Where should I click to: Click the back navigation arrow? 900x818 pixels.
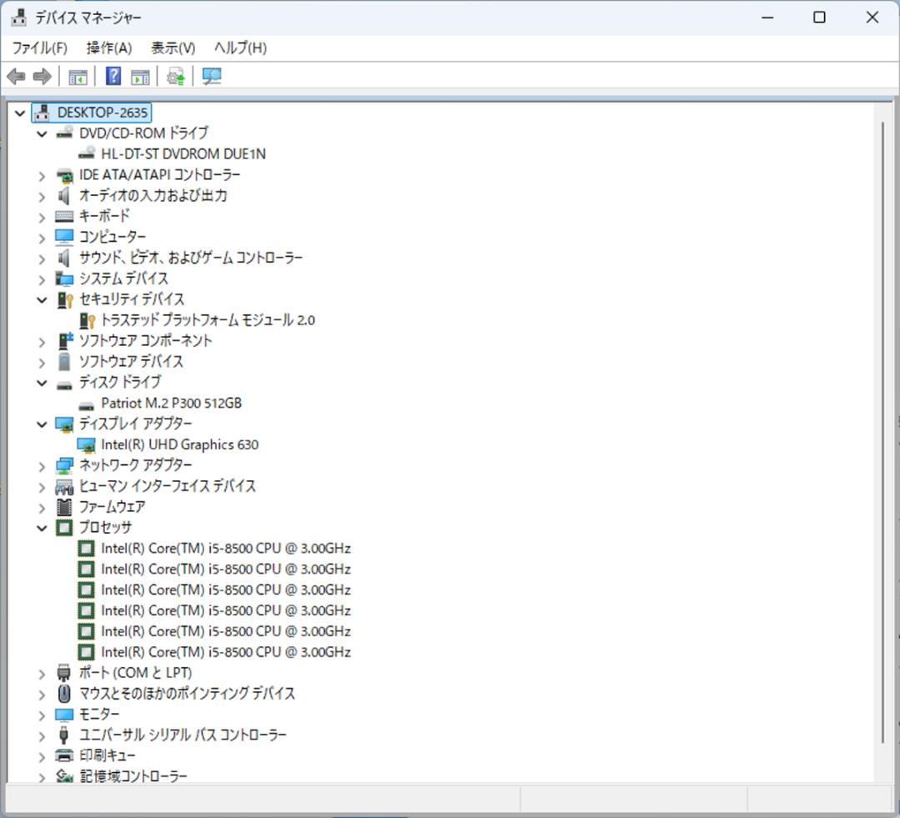click(15, 76)
